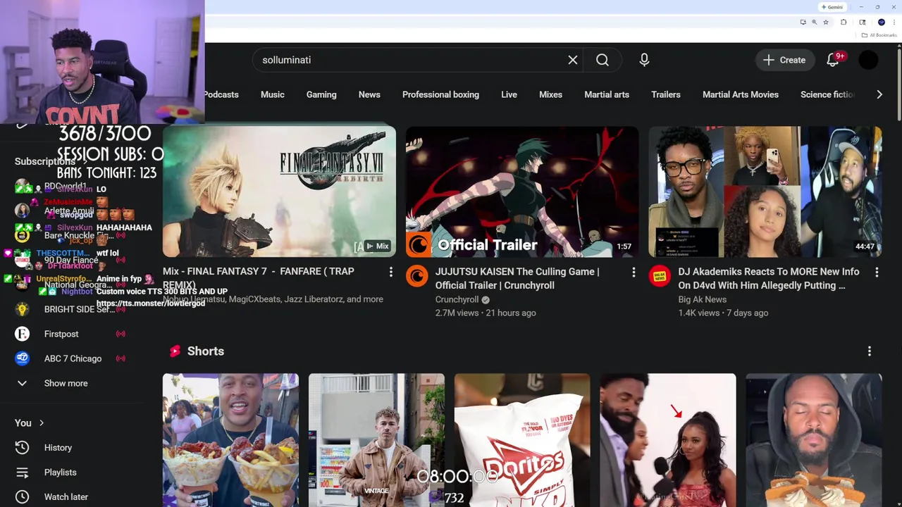Viewport: 902px width, 507px height.
Task: Open the All Bookmarks folder
Action: click(879, 35)
